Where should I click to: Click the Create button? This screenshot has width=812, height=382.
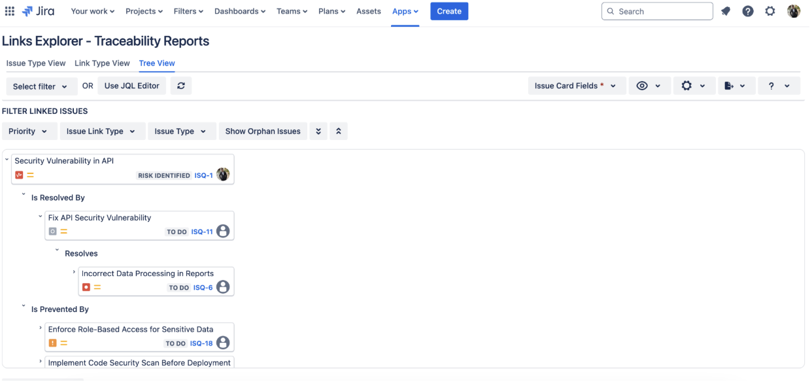pyautogui.click(x=448, y=11)
